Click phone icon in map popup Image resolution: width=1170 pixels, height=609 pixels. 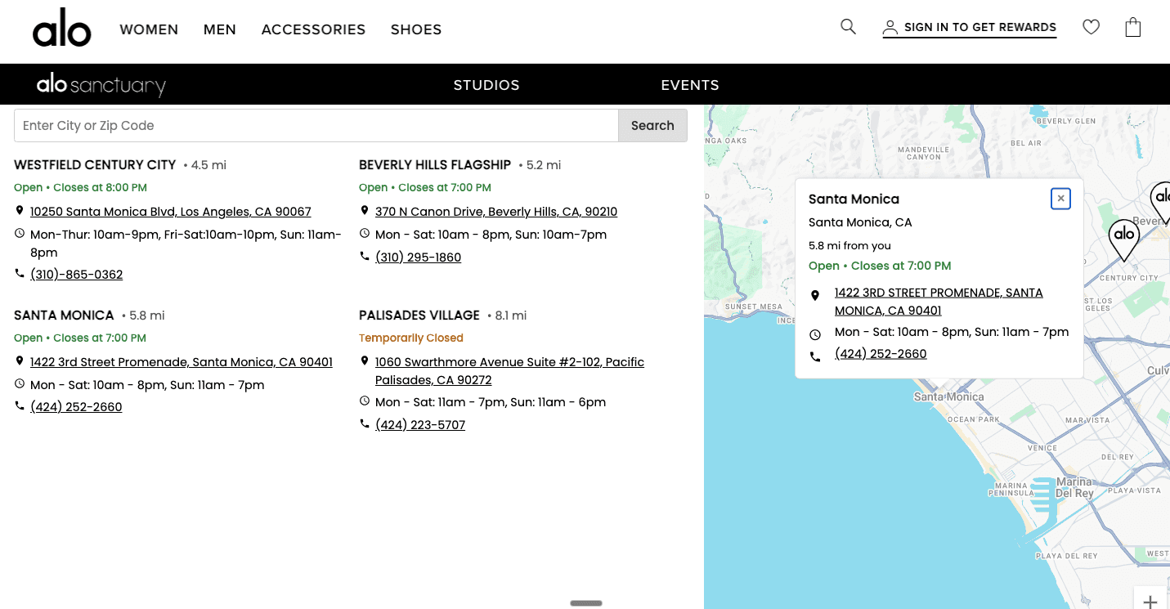pos(815,356)
